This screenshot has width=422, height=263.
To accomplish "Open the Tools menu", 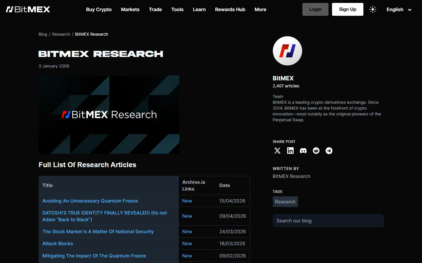I will click(x=177, y=9).
